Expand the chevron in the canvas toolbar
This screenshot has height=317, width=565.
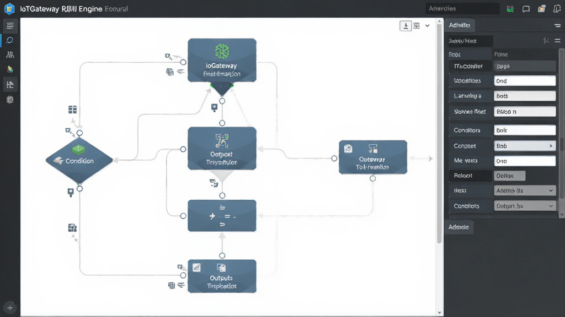coord(428,26)
